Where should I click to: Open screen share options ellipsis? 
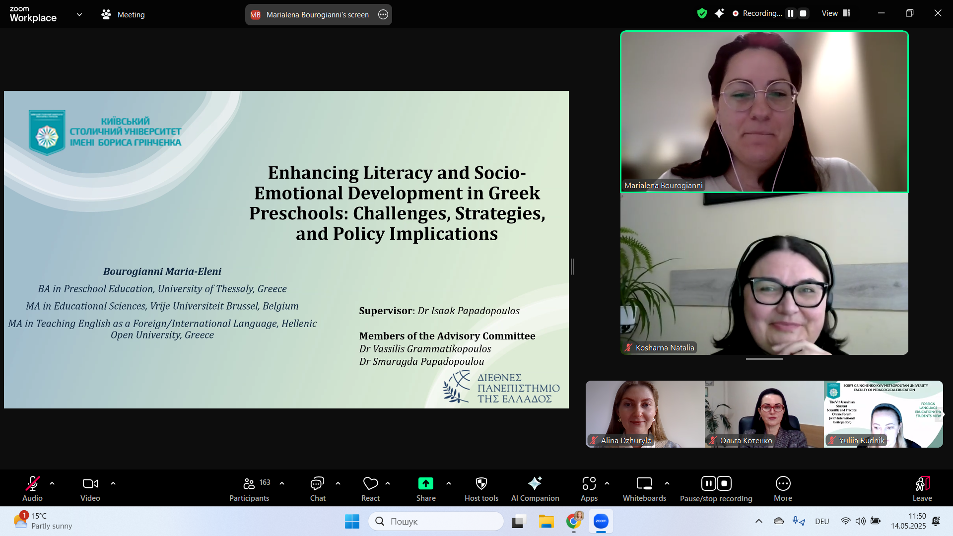383,14
